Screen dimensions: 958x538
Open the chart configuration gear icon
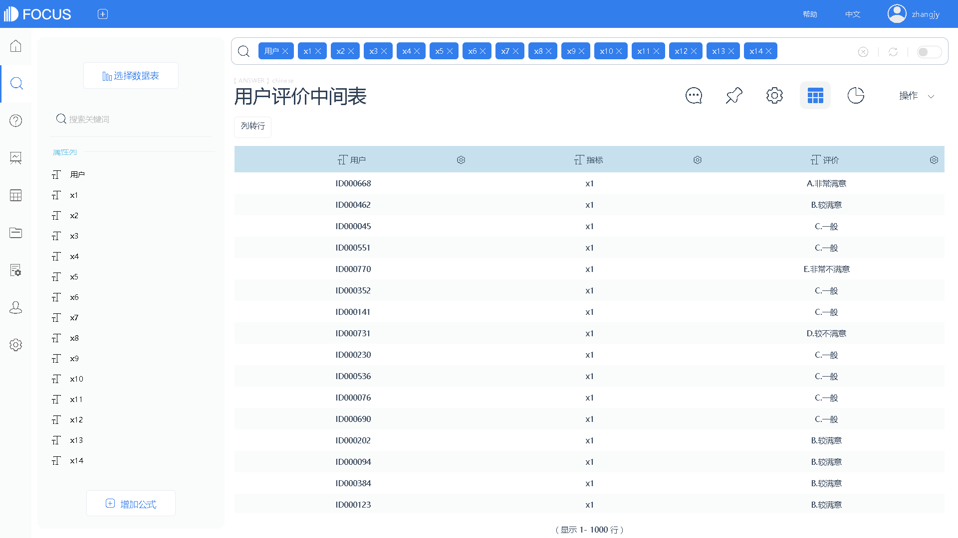774,96
